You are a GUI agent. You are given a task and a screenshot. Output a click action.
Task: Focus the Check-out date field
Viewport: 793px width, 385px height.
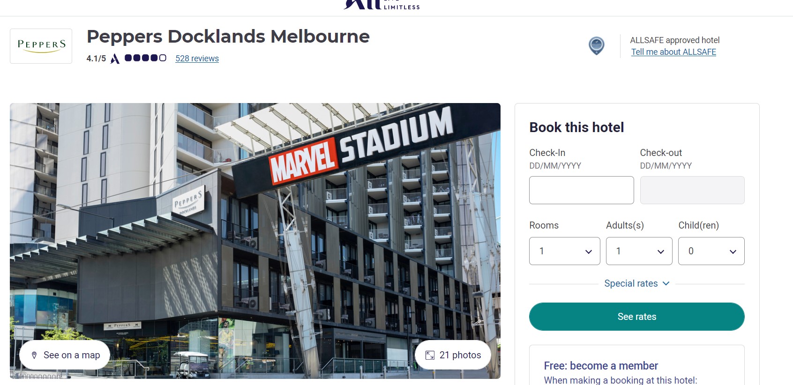pos(692,190)
